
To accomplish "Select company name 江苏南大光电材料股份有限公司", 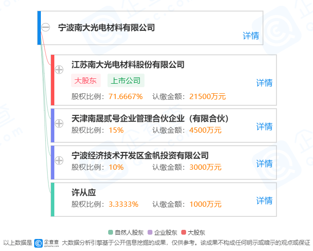I will coord(128,65).
